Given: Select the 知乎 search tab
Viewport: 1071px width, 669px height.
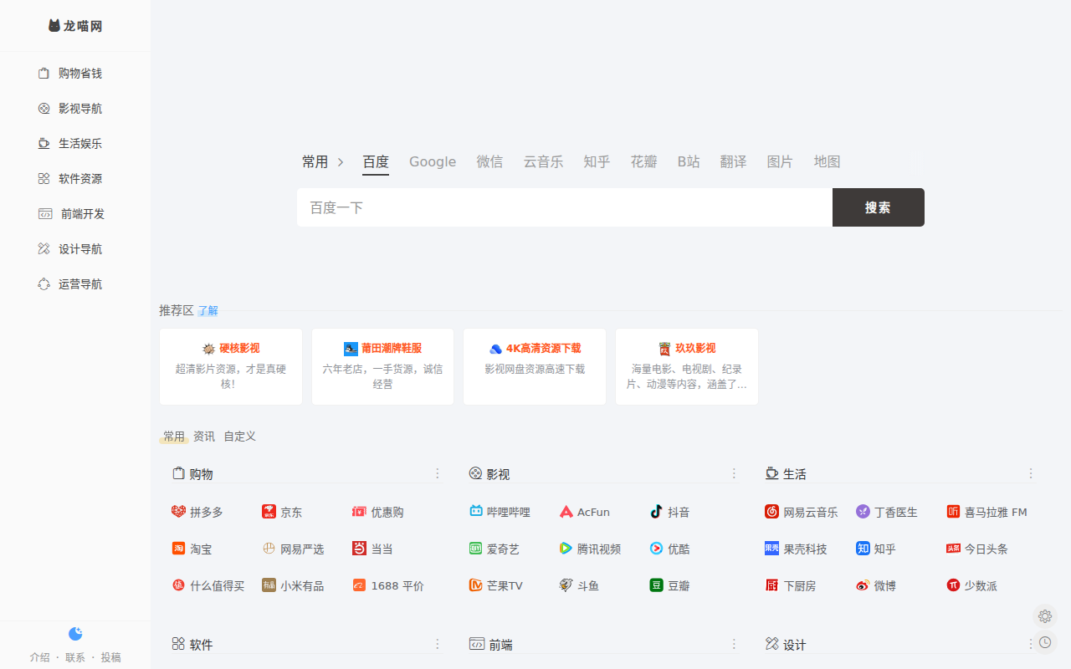Looking at the screenshot, I should pos(597,162).
